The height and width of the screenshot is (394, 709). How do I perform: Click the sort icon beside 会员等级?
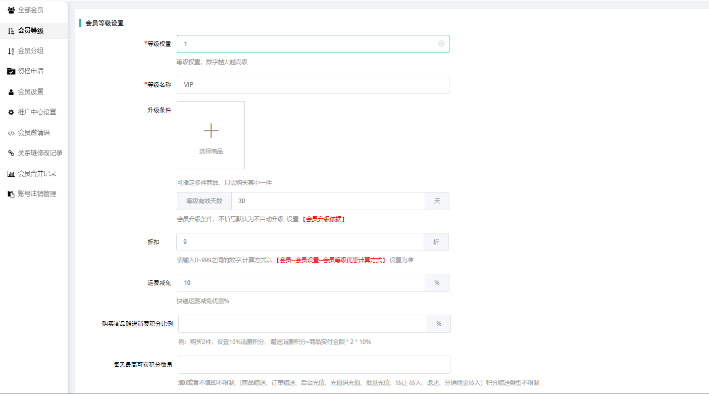tap(11, 31)
